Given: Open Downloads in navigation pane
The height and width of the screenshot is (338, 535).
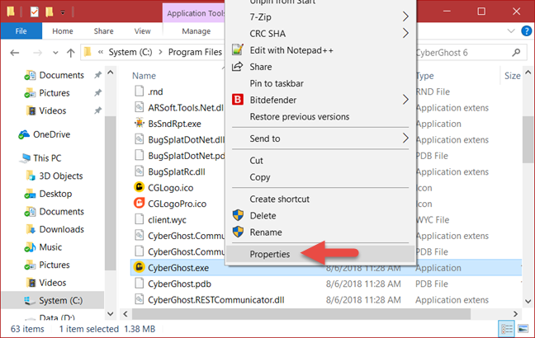Looking at the screenshot, I should 61,229.
